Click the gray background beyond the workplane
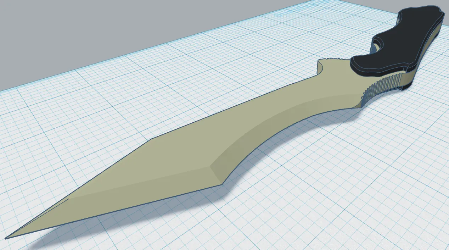The image size is (449, 250). 106,28
